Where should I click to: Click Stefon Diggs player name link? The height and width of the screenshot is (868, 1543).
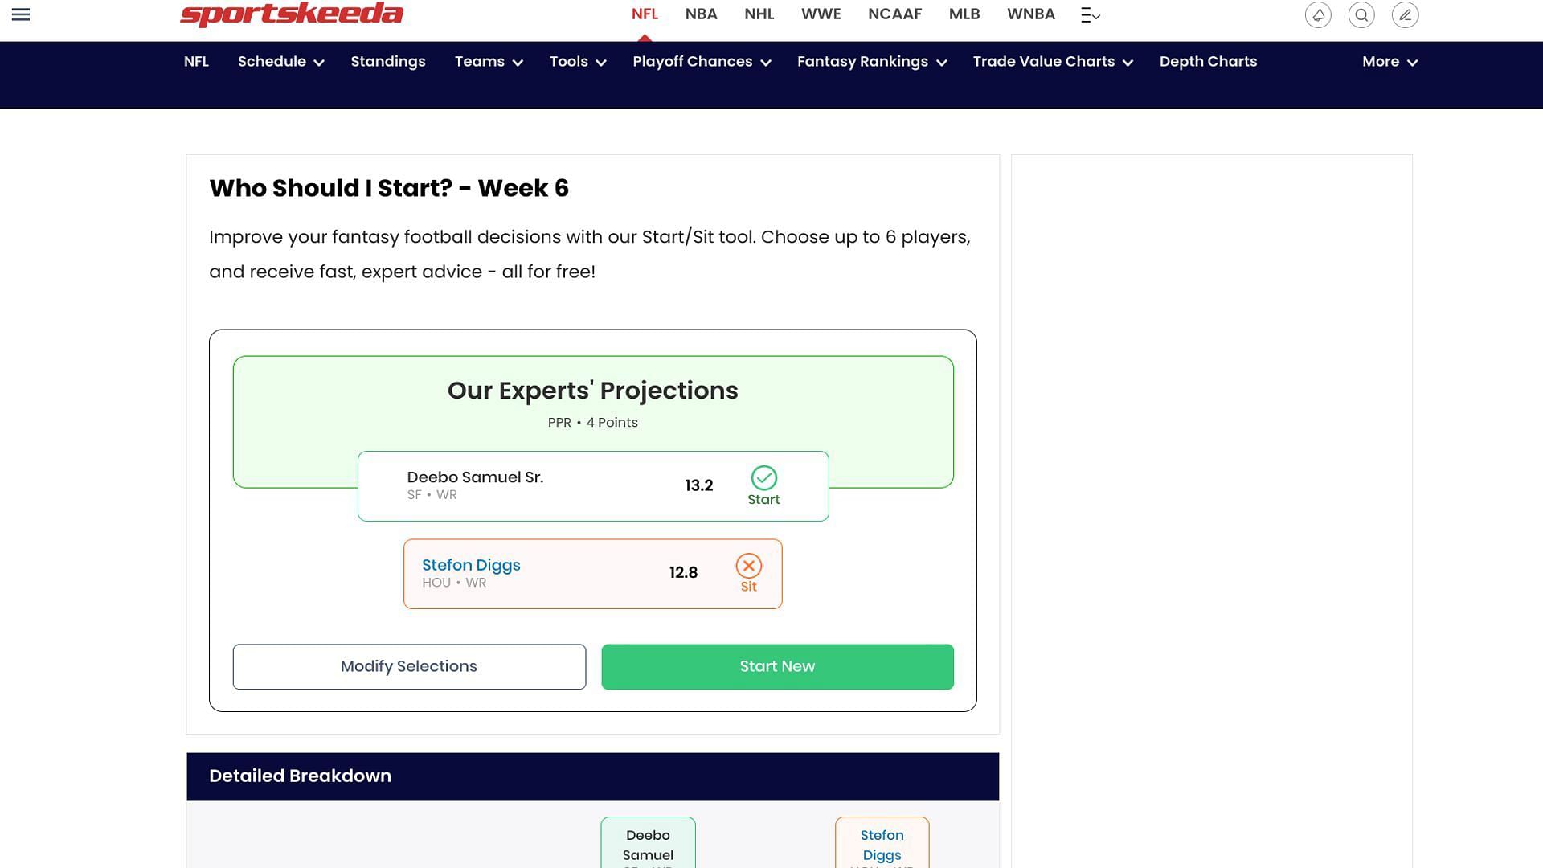pos(472,564)
